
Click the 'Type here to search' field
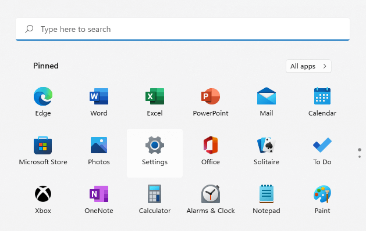click(183, 29)
